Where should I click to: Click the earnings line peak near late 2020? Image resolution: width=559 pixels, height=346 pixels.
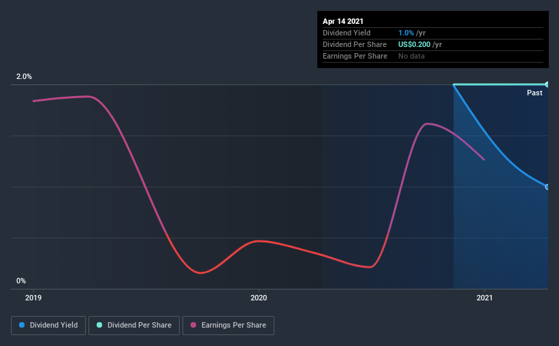[427, 124]
